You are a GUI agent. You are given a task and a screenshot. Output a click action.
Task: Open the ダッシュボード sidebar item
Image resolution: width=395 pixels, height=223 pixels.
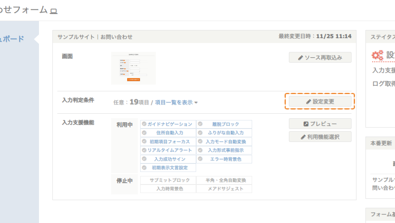12,39
